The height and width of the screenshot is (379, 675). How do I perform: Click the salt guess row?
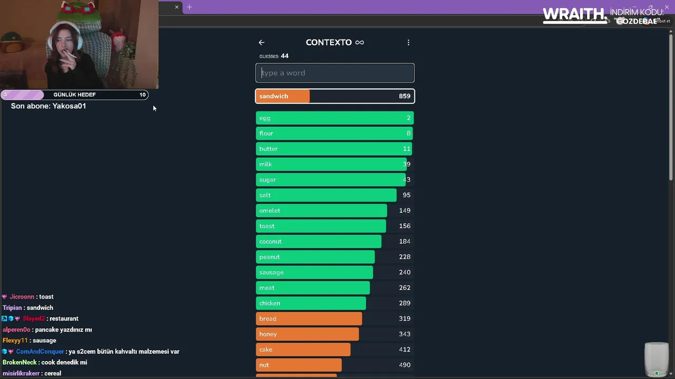335,195
